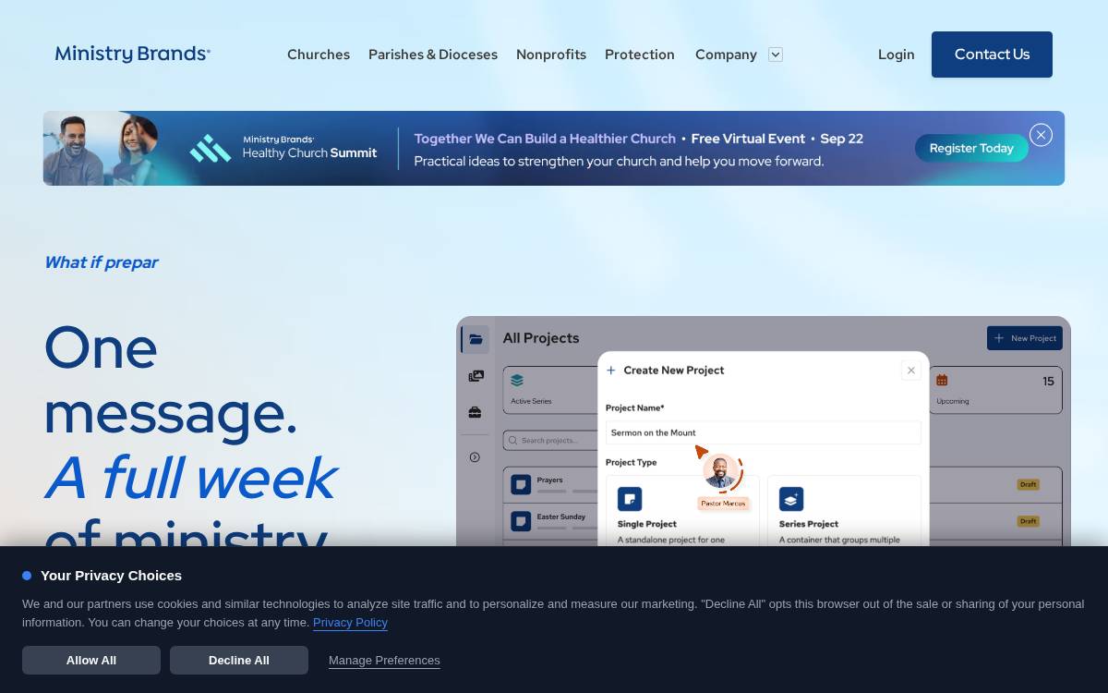Select the briefcase sidebar icon
The image size is (1108, 693).
[475, 412]
